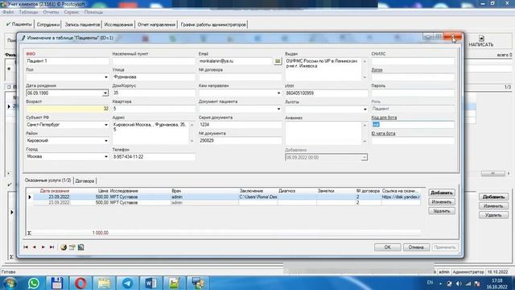Open the Таблицы menu
This screenshot has width=515, height=290.
point(28,12)
